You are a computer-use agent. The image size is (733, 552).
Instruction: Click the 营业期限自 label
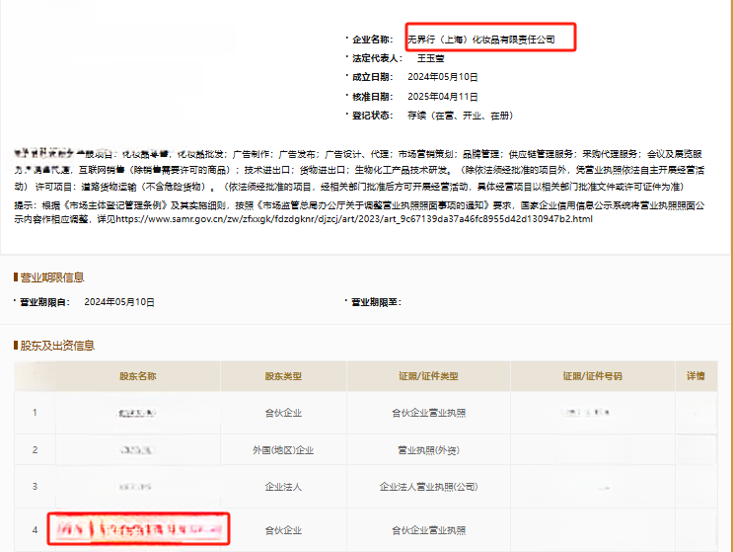[44, 302]
